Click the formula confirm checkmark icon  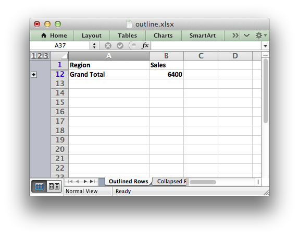coord(120,46)
